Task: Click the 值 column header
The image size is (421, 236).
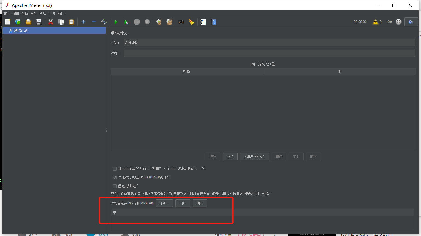Action: [x=339, y=72]
